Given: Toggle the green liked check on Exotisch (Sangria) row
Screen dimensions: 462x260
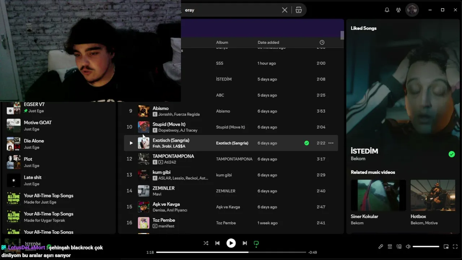Looking at the screenshot, I should pyautogui.click(x=306, y=143).
